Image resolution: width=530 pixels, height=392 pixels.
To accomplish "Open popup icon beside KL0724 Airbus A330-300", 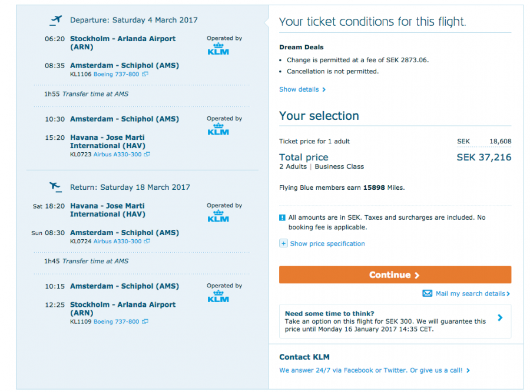I will pos(147,242).
